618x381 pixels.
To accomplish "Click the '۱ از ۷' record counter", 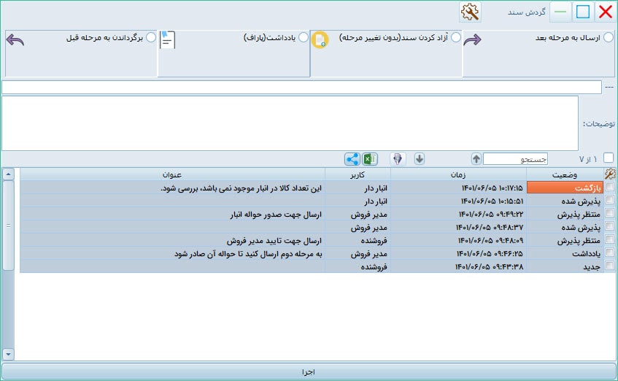I will 588,159.
